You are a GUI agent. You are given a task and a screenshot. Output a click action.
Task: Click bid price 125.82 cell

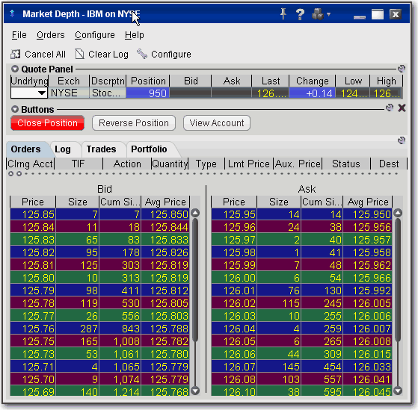33,252
